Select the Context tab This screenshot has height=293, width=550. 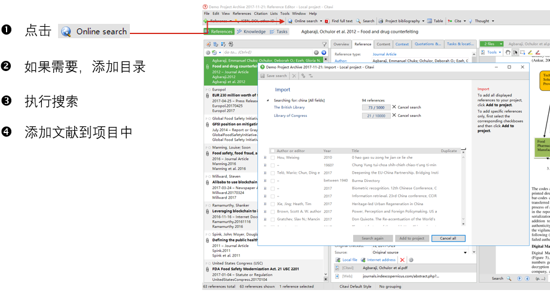pos(402,44)
